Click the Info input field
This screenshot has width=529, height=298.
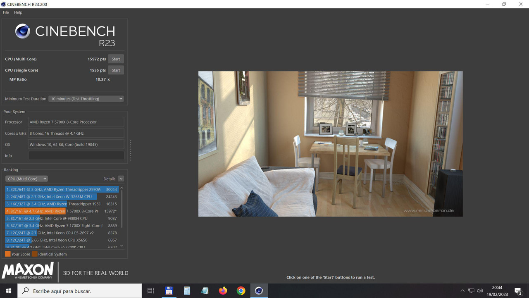(x=76, y=156)
